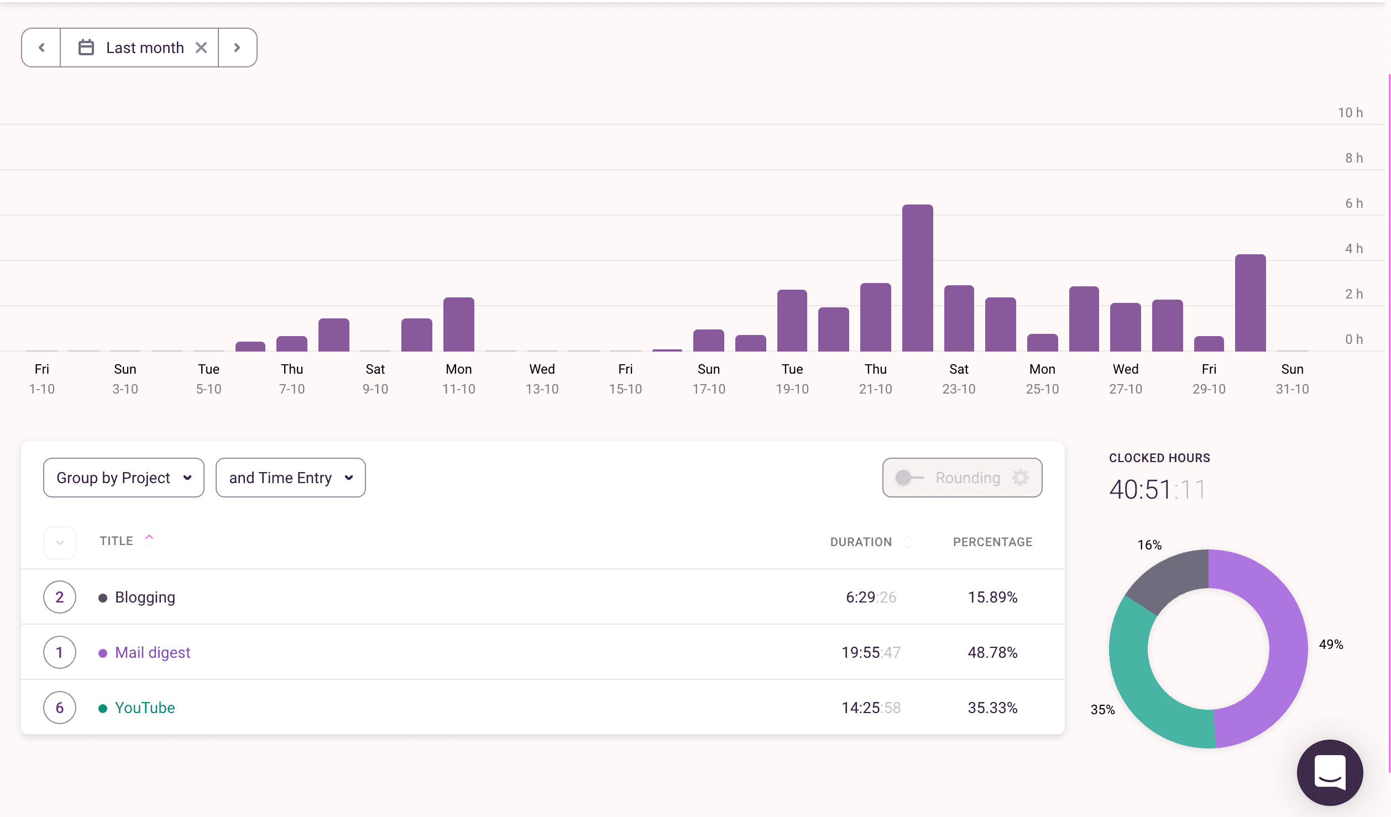Click the Duration column header
The height and width of the screenshot is (817, 1391).
coord(860,542)
